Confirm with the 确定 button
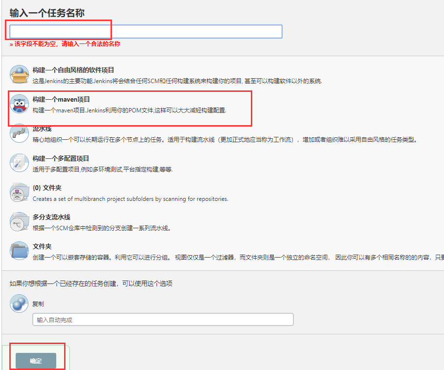Image resolution: width=444 pixels, height=370 pixels. pyautogui.click(x=36, y=361)
